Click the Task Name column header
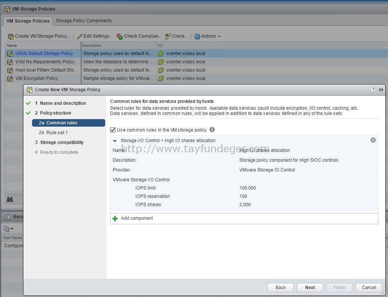This screenshot has width=388, height=297. click(12, 238)
